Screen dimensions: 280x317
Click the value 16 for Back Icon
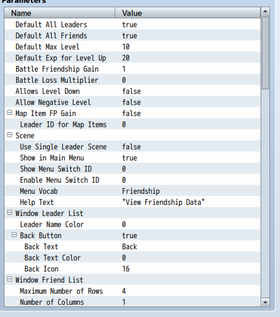[126, 269]
